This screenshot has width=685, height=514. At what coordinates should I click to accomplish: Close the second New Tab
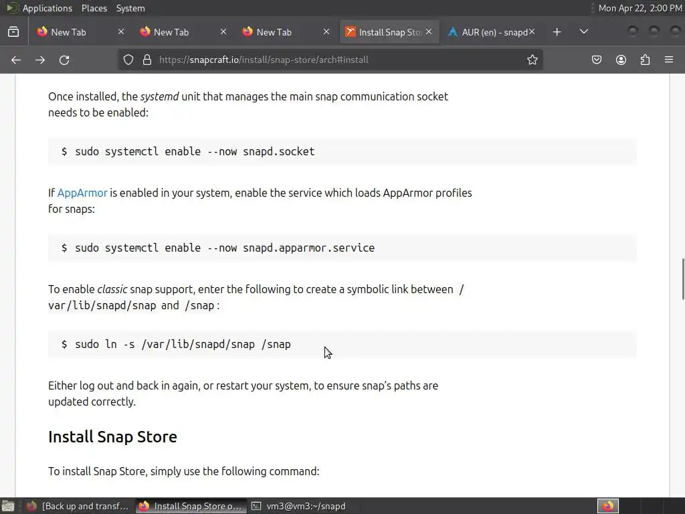pos(223,31)
